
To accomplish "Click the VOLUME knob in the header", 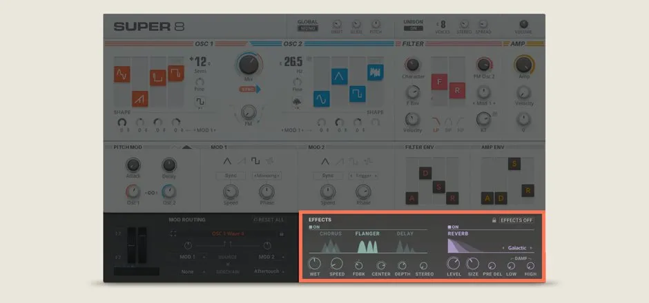I will 523,24.
